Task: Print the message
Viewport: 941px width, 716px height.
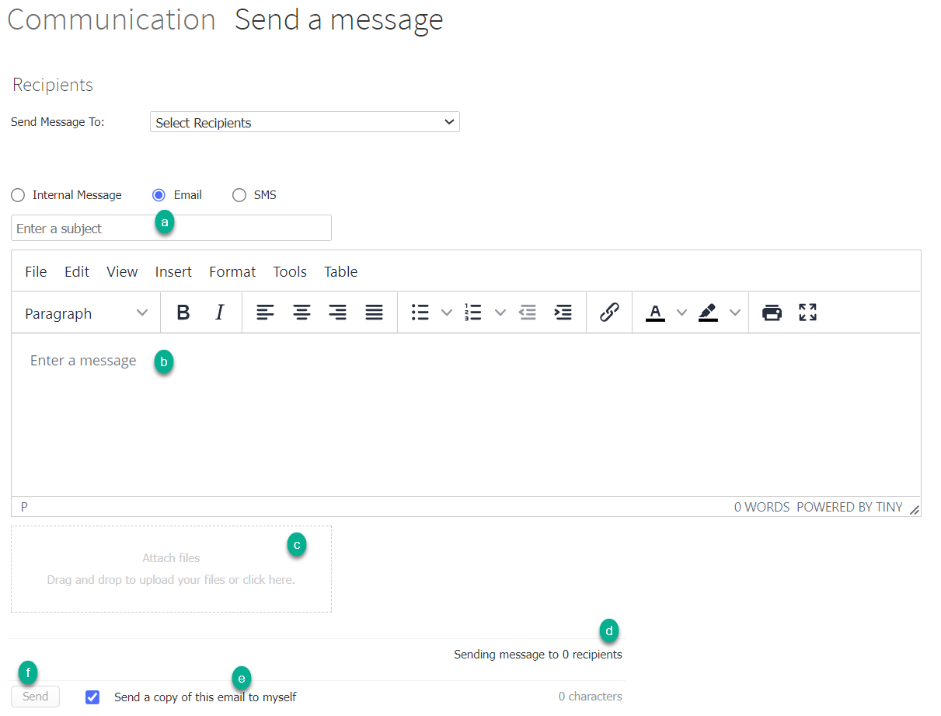Action: [x=772, y=312]
